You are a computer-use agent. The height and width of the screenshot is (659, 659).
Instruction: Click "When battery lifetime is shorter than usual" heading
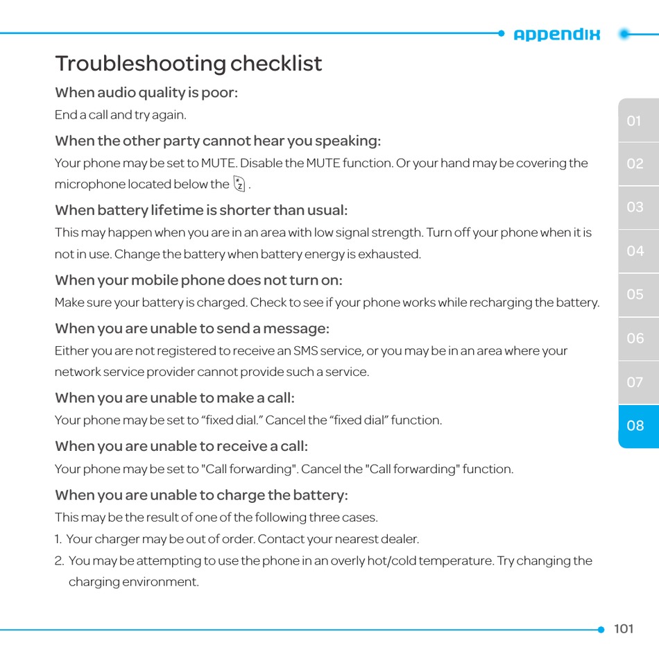tap(201, 210)
